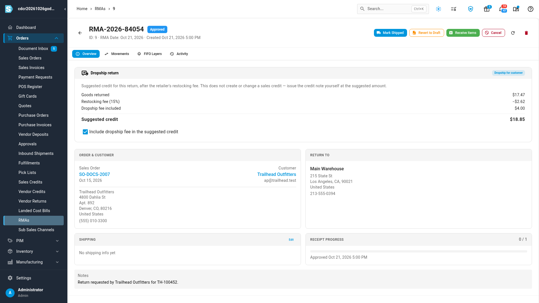Open the gift box icon with badge 5
The height and width of the screenshot is (303, 539).
tap(487, 9)
